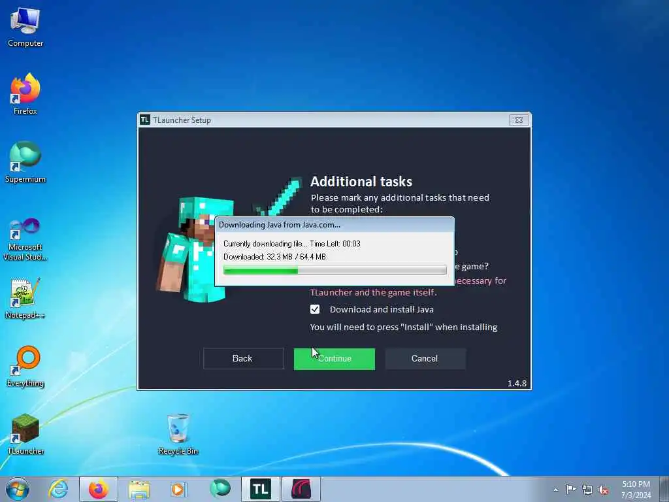This screenshot has width=669, height=502.
Task: Click the 'Download and install Java' label
Action: (x=382, y=309)
